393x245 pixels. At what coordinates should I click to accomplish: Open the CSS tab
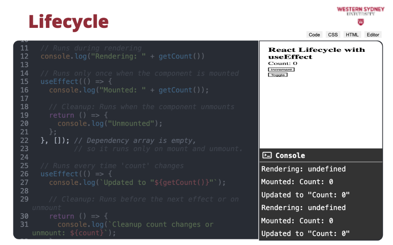tap(333, 35)
